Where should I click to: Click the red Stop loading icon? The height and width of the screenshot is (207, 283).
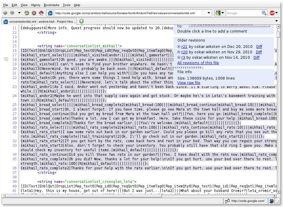34,13
